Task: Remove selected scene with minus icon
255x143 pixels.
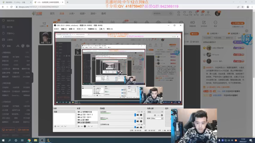Action: pos(58,126)
